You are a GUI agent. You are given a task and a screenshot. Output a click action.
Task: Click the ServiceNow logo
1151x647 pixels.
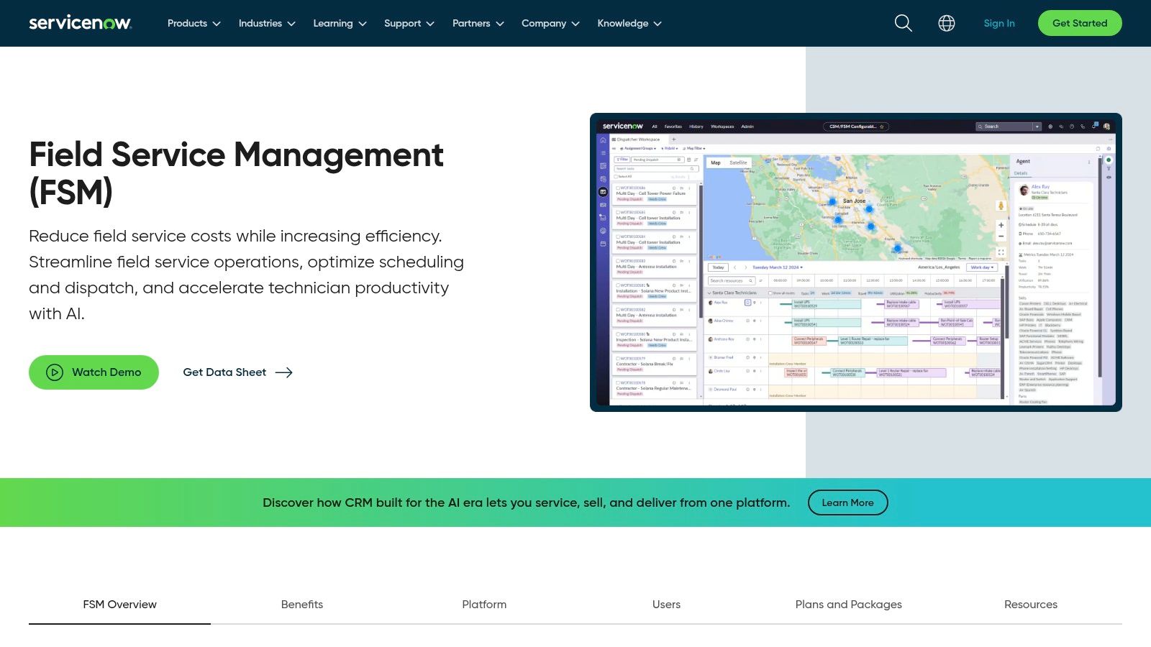(80, 23)
